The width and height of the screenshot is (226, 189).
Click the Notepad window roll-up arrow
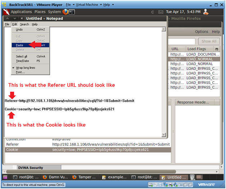8,18
